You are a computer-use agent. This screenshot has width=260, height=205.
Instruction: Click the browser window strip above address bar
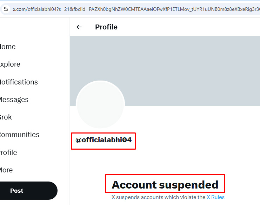coord(130,1)
